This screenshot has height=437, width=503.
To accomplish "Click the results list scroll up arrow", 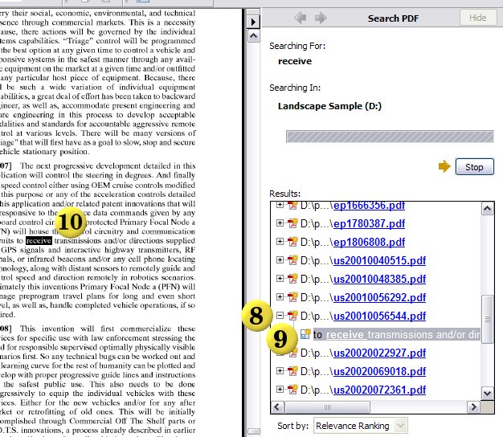I will click(x=487, y=209).
